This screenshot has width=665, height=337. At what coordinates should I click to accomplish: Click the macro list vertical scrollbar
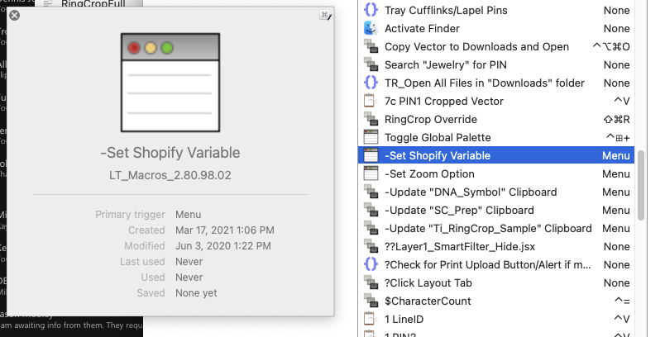click(x=641, y=185)
